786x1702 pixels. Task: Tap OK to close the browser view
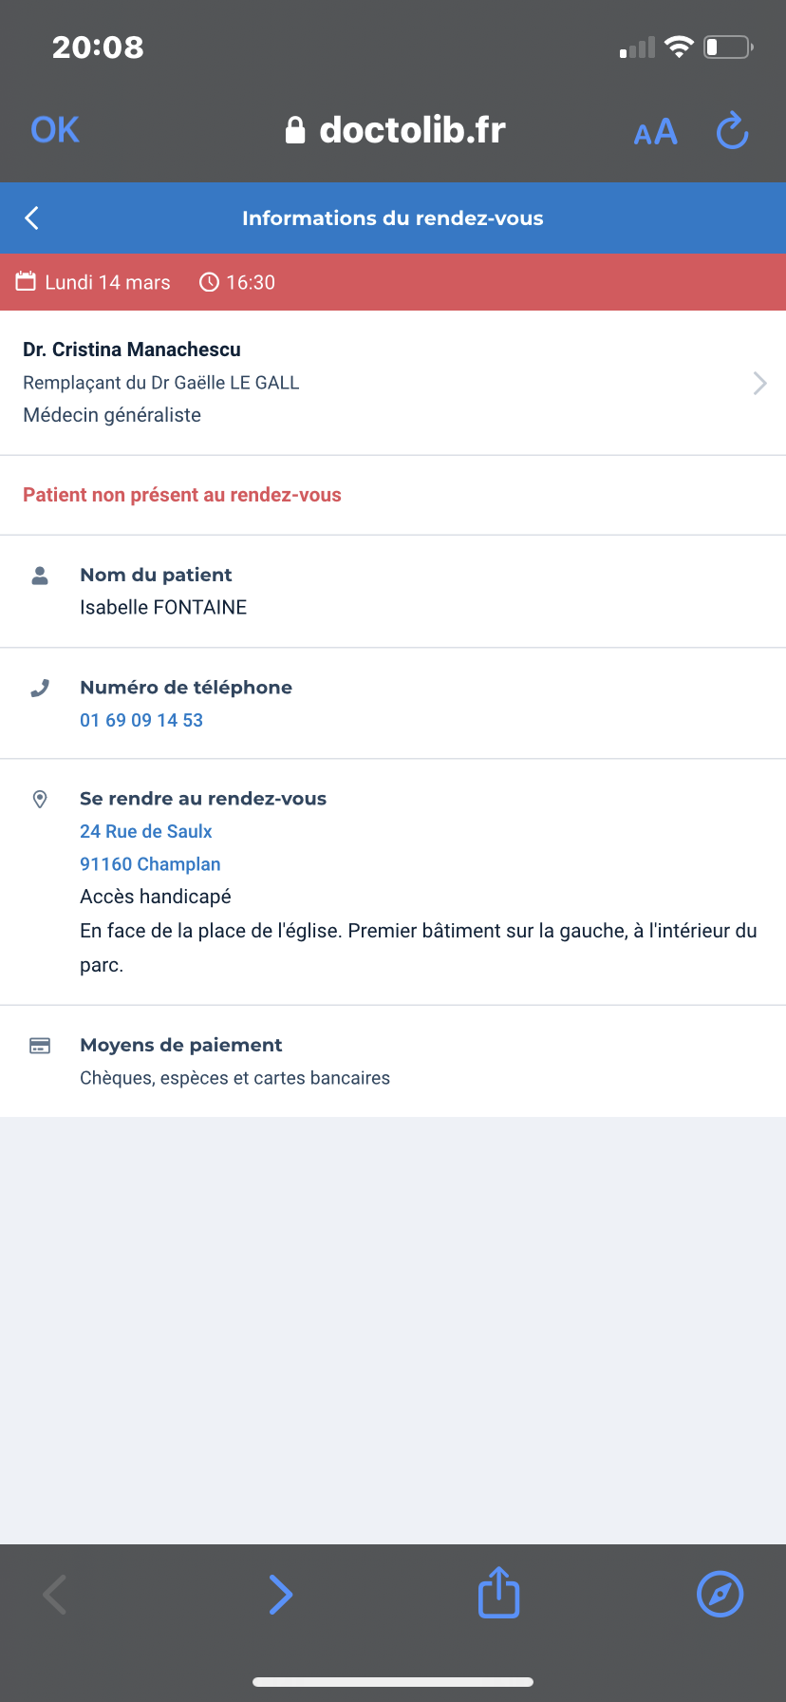pos(55,130)
